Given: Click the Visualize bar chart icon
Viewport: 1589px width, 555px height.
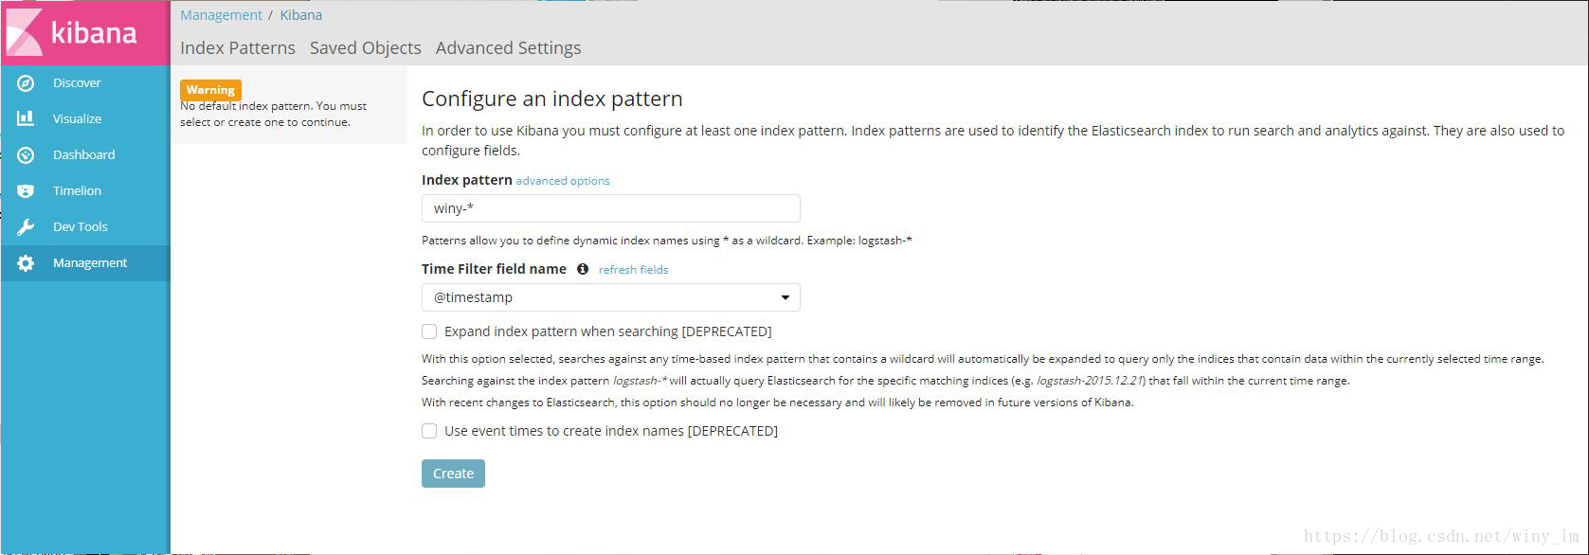Looking at the screenshot, I should pyautogui.click(x=26, y=118).
